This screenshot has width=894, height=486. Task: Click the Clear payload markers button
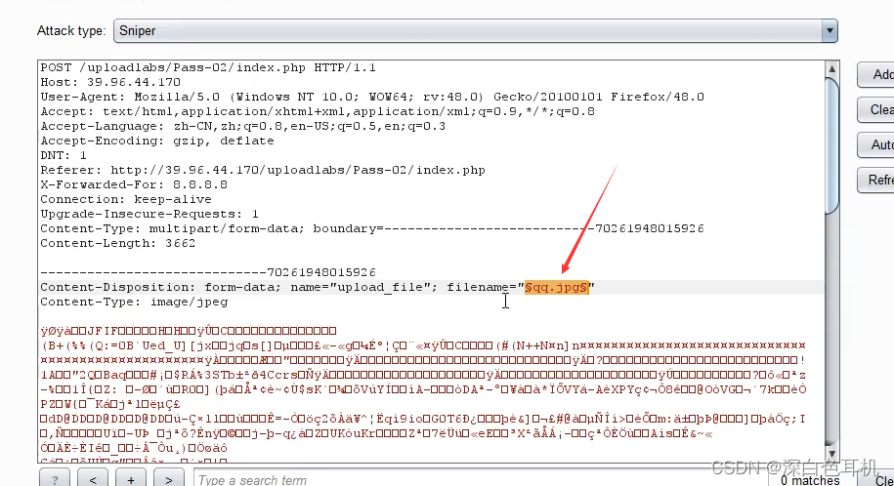tap(876, 110)
